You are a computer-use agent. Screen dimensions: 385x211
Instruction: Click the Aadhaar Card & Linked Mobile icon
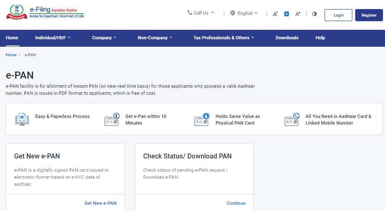click(292, 120)
